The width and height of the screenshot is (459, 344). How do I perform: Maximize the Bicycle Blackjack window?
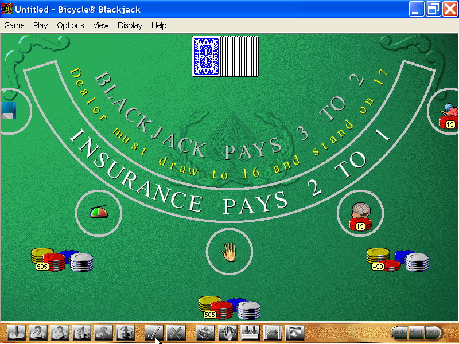click(x=433, y=9)
